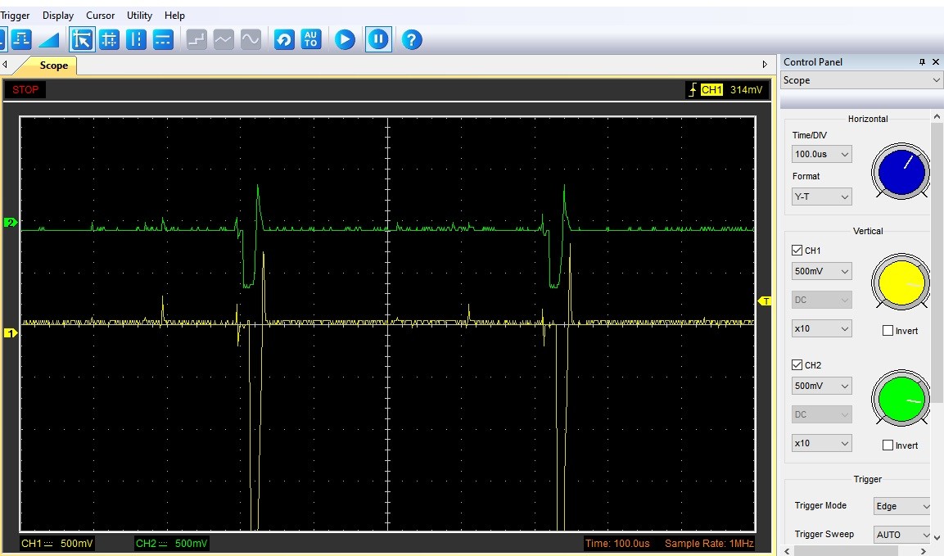This screenshot has height=556, width=944.
Task: Open the Time/DIV 100.0us dropdown
Action: click(821, 154)
